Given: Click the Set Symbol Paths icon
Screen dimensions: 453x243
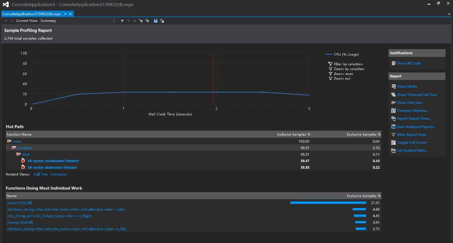Looking at the screenshot, I should coord(393,150).
